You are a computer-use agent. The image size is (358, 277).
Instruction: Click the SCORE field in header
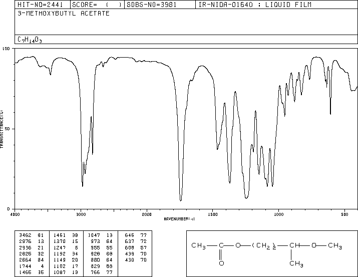97,5
